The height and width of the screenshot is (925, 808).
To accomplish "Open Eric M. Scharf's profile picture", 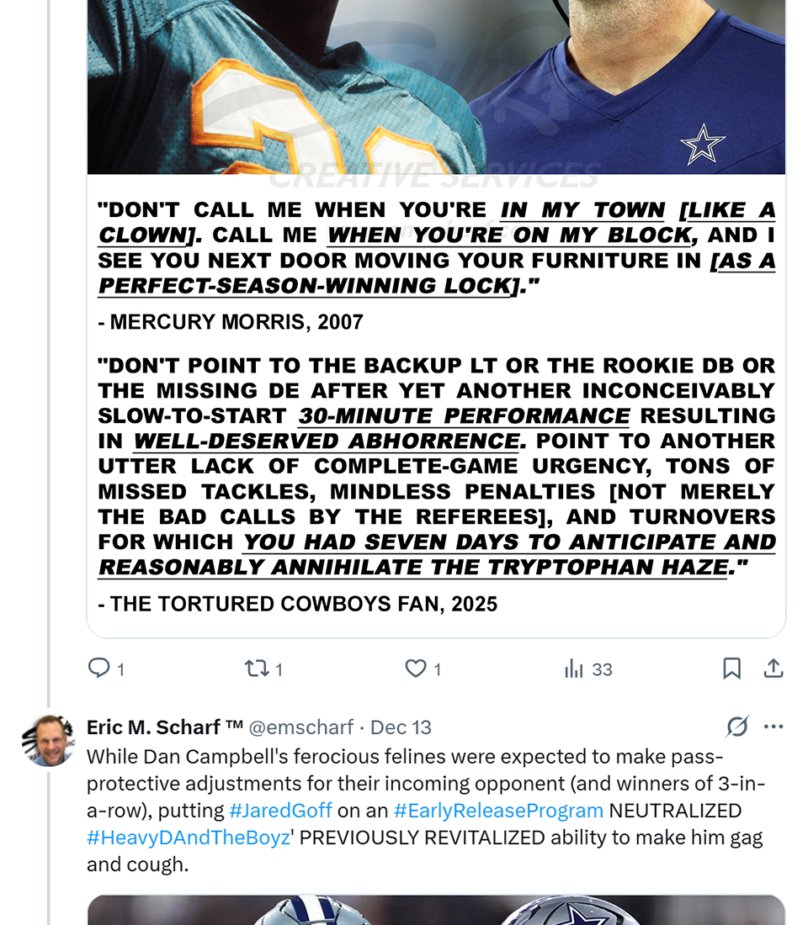I will [49, 741].
